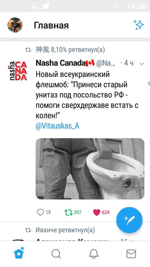Tap the image notification icon in status bar
Screen dimensions: 150x267
[35, 6]
